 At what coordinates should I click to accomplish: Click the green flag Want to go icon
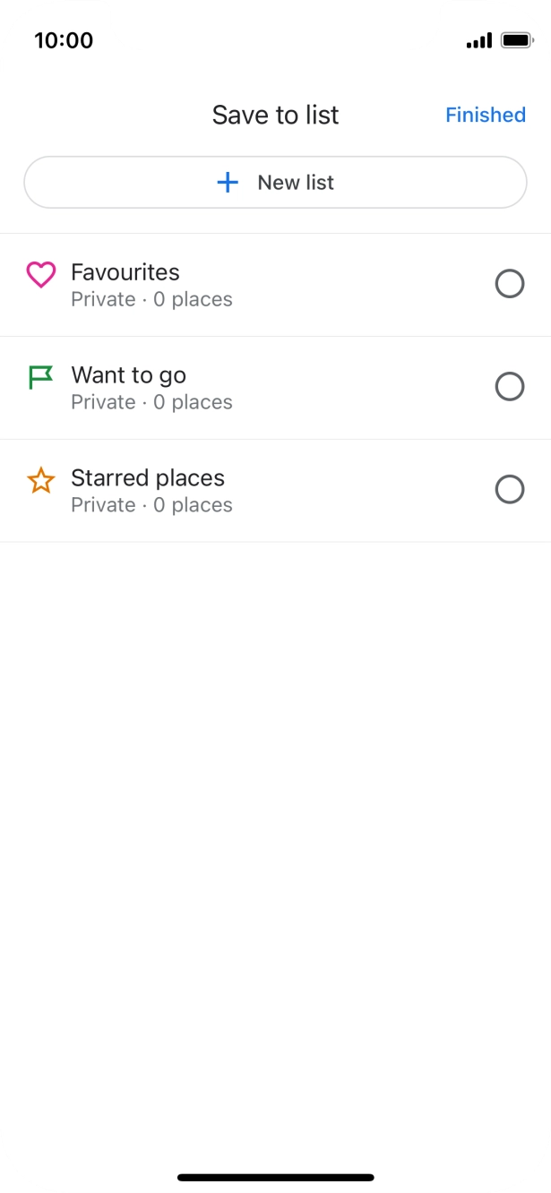click(x=39, y=376)
